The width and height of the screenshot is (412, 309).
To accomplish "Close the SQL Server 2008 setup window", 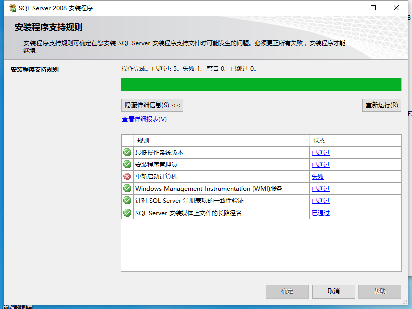I will (x=396, y=8).
